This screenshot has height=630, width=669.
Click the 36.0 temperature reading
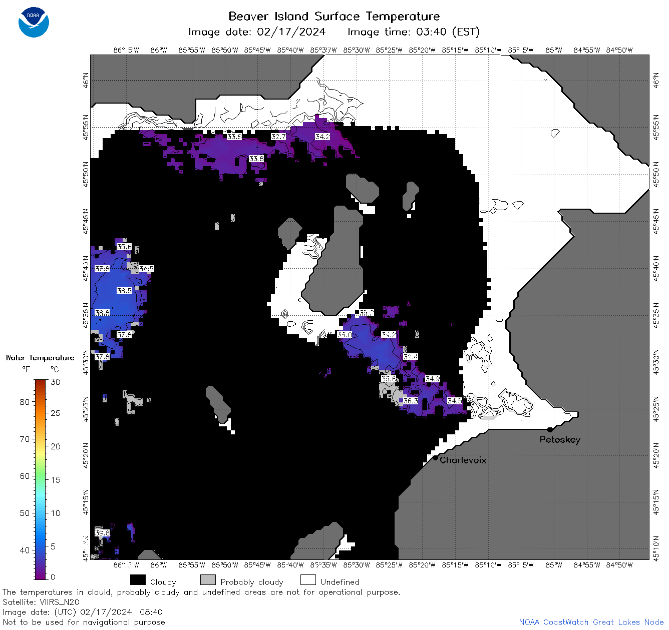pos(345,335)
